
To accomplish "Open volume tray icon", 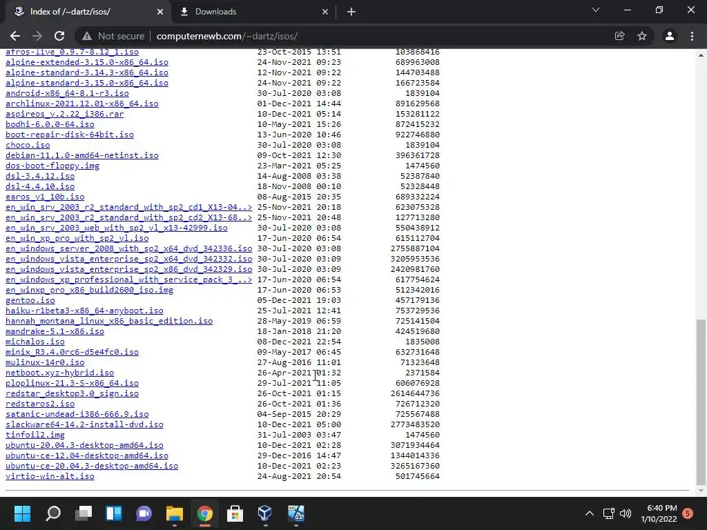I will 626,513.
